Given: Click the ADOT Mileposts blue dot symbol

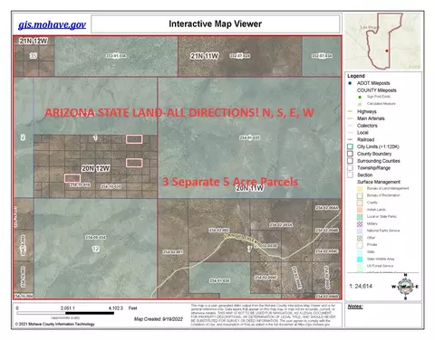Looking at the screenshot, I should point(350,83).
